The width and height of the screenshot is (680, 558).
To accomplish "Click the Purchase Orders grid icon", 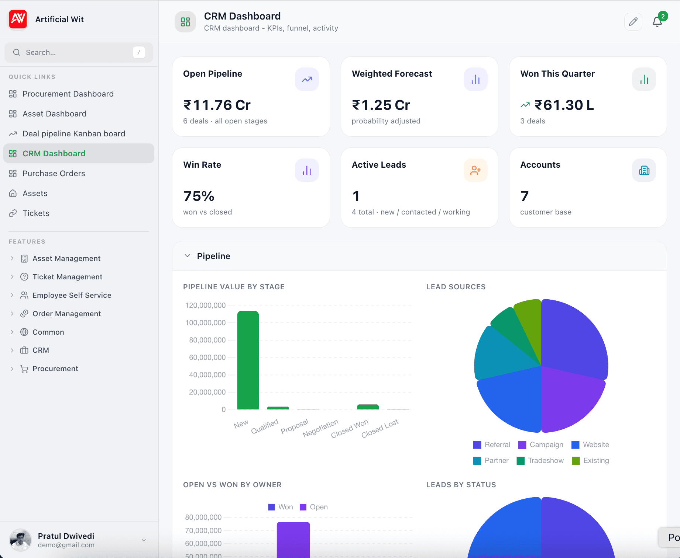I will tap(13, 174).
